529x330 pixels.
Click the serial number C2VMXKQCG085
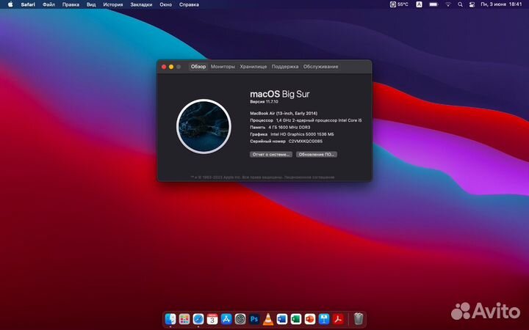point(286,142)
